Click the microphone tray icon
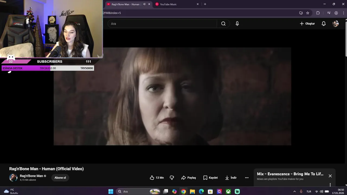Image resolution: width=347 pixels, height=195 pixels. (301, 191)
